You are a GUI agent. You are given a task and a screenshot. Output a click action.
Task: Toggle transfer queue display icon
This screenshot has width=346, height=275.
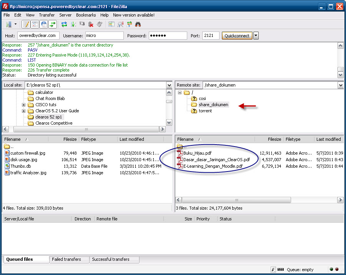click(x=53, y=24)
